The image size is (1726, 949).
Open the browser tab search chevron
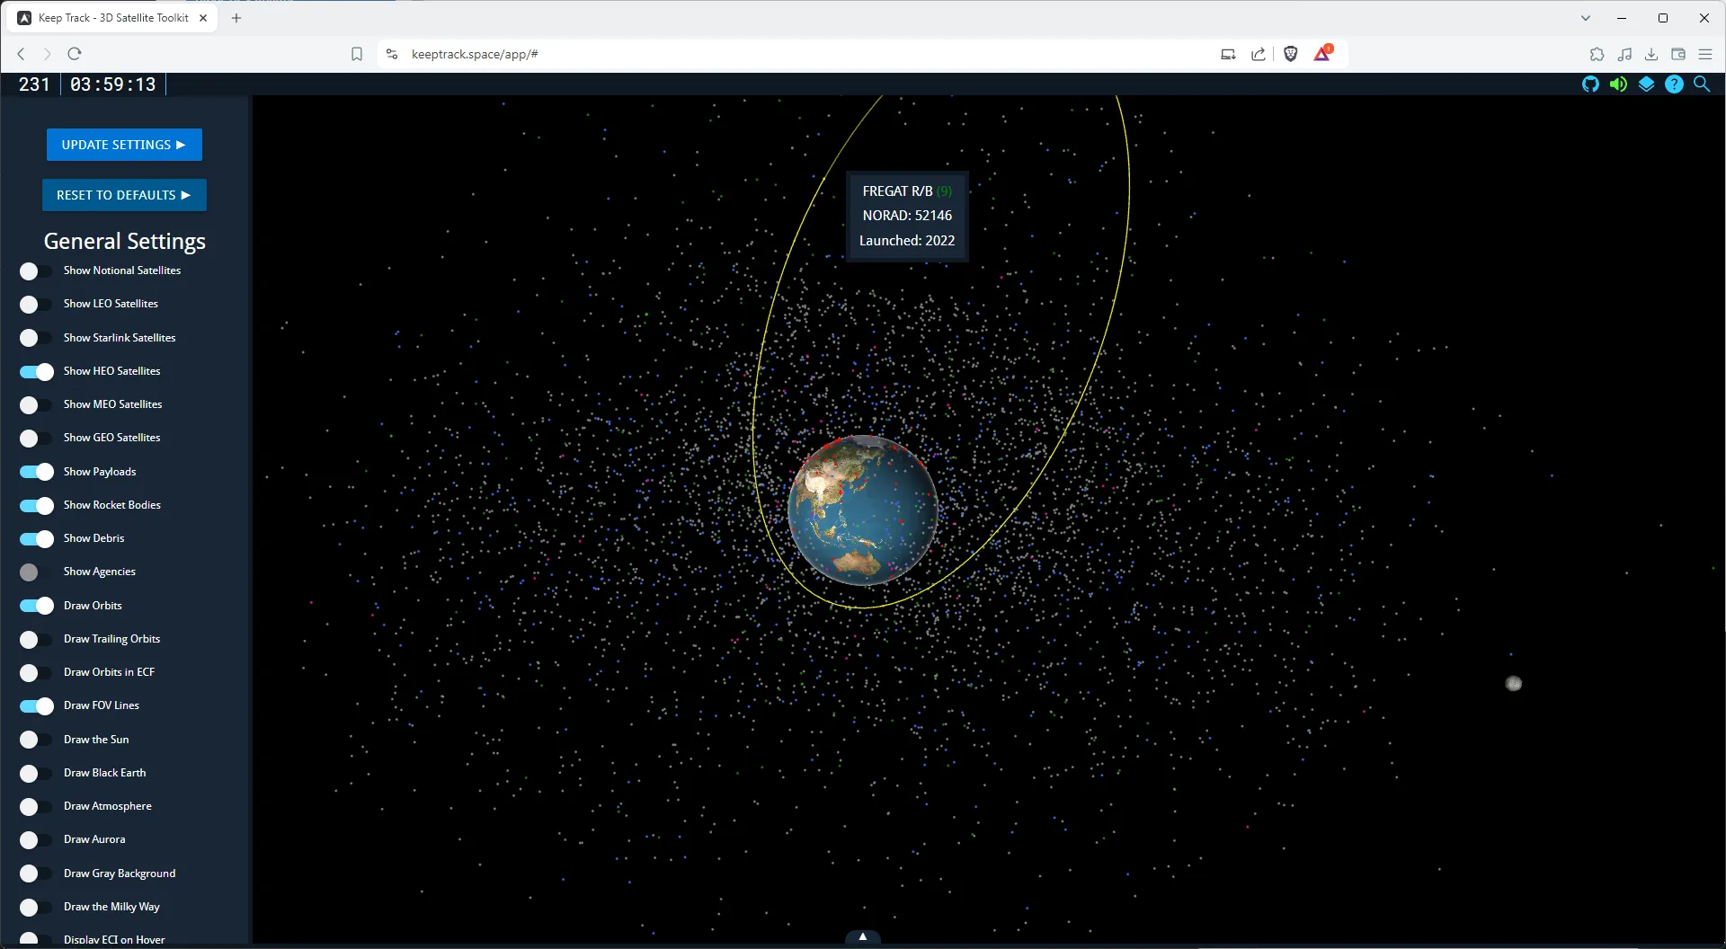(x=1586, y=17)
